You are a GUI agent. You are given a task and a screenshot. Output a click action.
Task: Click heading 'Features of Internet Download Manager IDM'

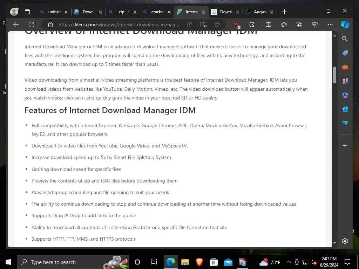point(110,110)
